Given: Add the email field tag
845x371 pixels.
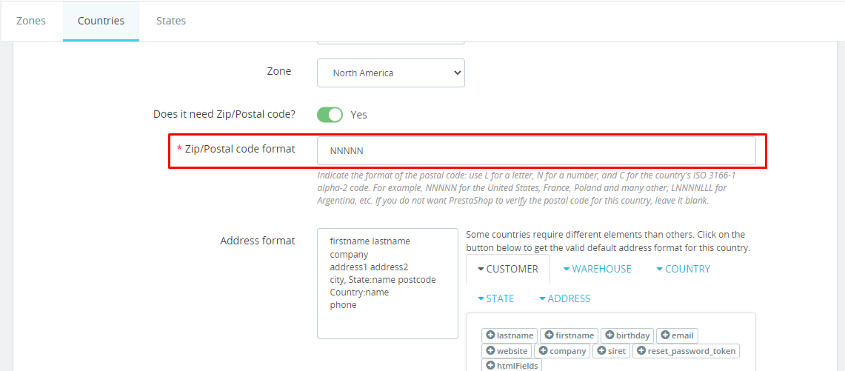Looking at the screenshot, I should tap(677, 335).
